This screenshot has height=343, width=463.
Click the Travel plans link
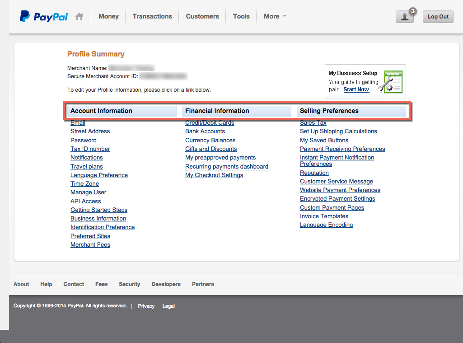pos(87,166)
